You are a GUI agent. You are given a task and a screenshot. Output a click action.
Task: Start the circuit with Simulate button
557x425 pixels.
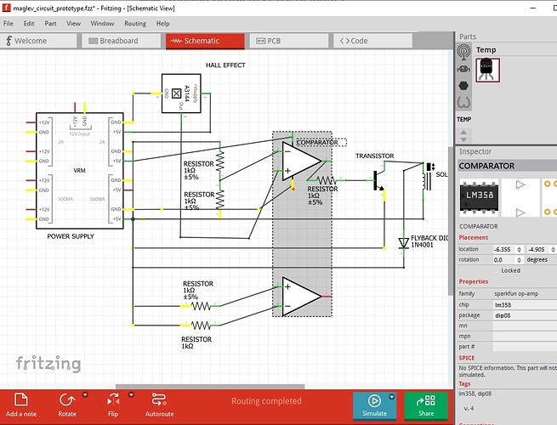[x=374, y=405]
